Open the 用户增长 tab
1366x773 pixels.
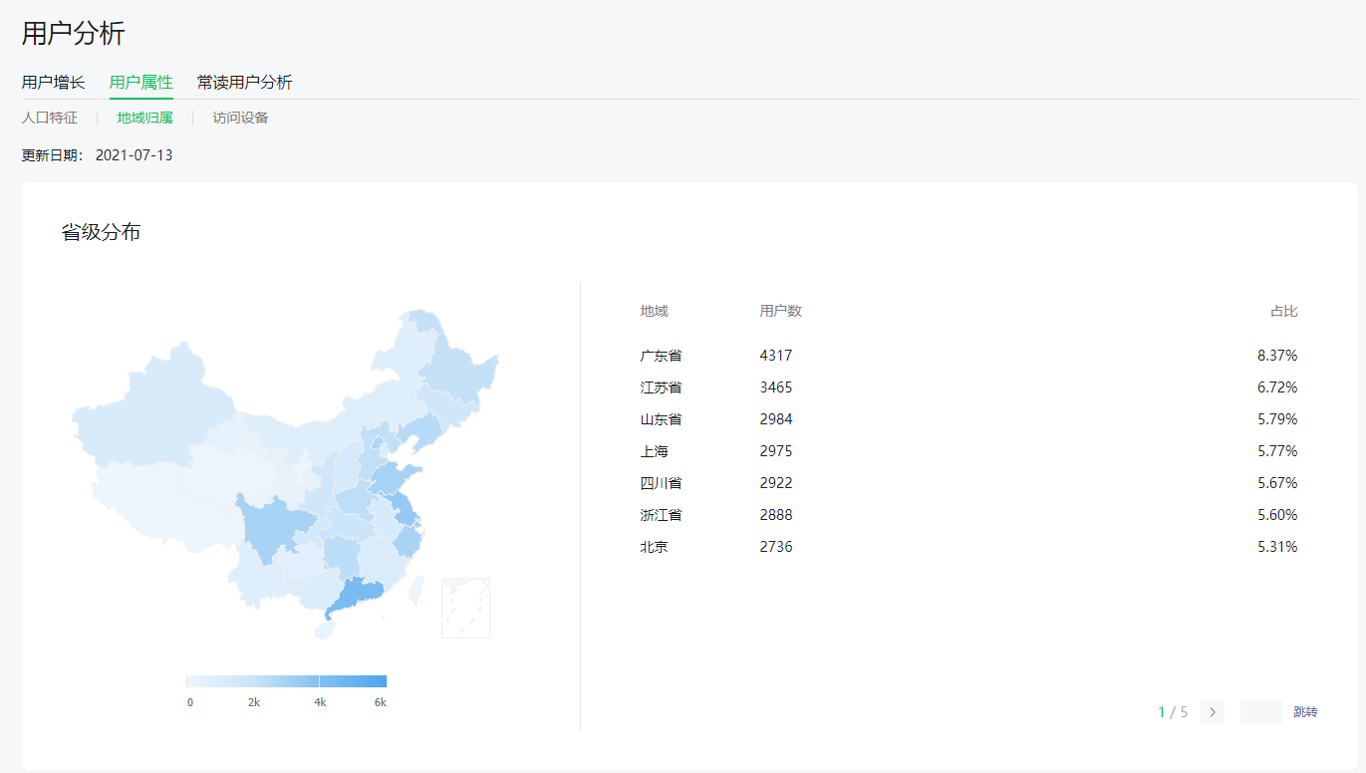[x=54, y=83]
